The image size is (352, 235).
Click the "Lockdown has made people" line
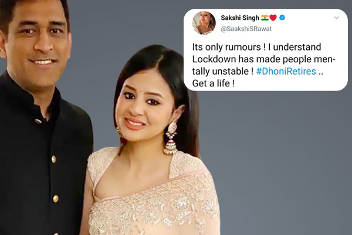tap(251, 59)
